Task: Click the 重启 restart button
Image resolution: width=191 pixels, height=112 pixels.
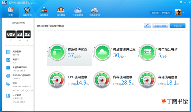Action: tap(166, 13)
